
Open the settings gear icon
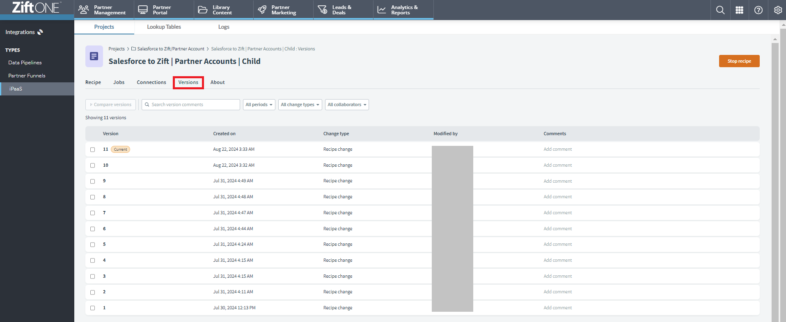pos(778,10)
